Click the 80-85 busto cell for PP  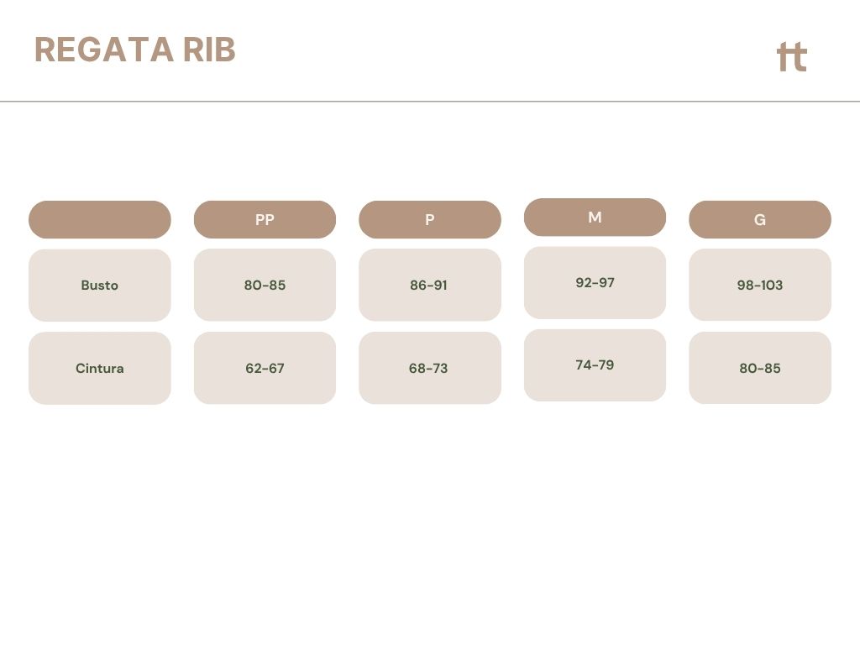[265, 286]
